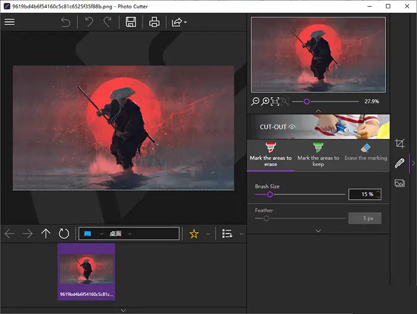
Task: Click the fit-to-window zoom icon
Action: tap(285, 101)
